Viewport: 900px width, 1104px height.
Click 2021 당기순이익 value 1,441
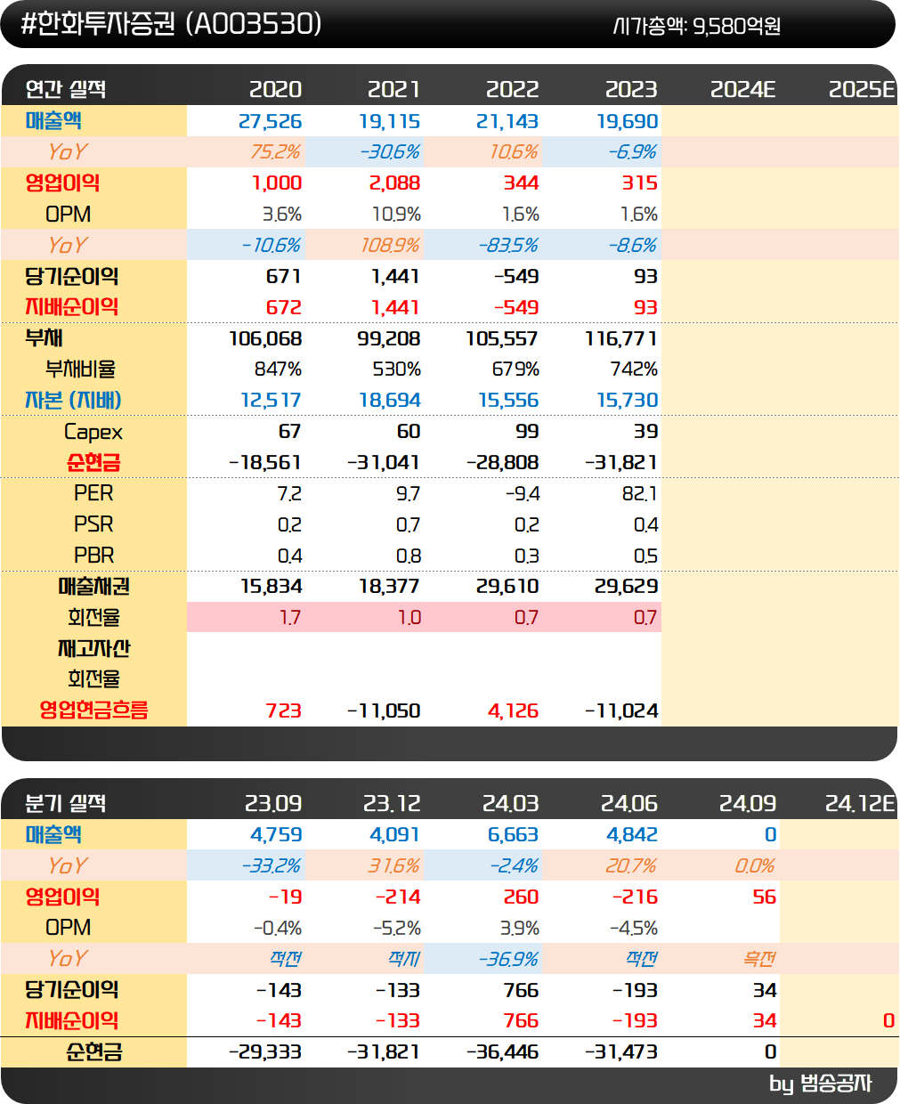click(395, 276)
